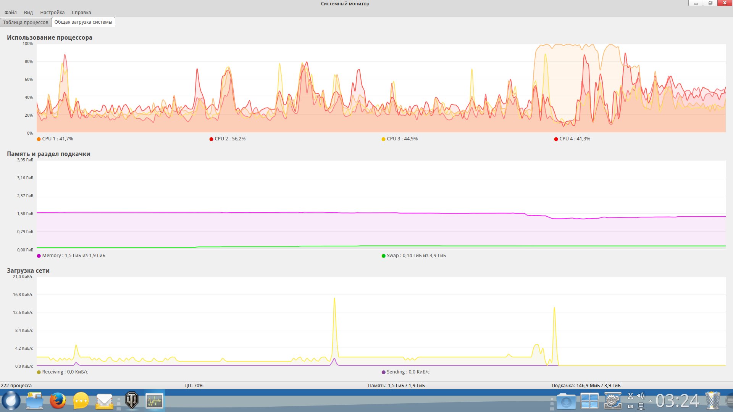Open the file manager taskbar icon
733x412 pixels.
(34, 401)
